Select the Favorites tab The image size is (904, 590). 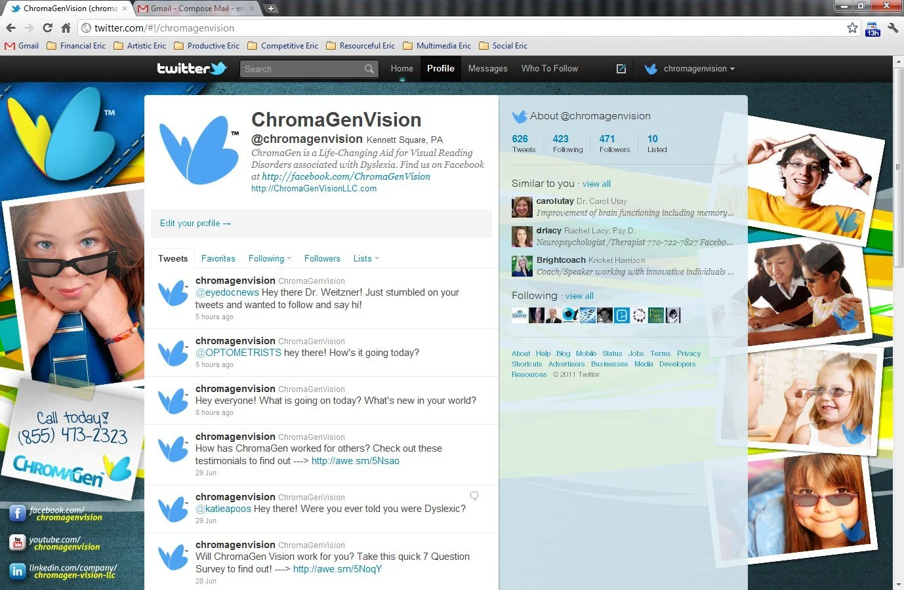pos(218,259)
